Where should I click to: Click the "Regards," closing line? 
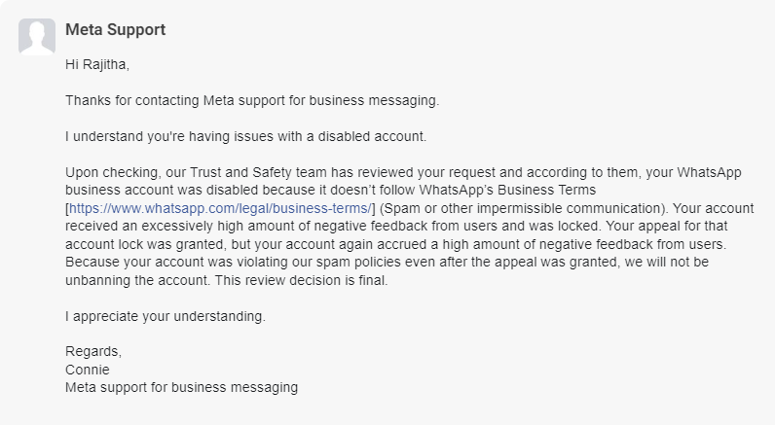(x=93, y=351)
